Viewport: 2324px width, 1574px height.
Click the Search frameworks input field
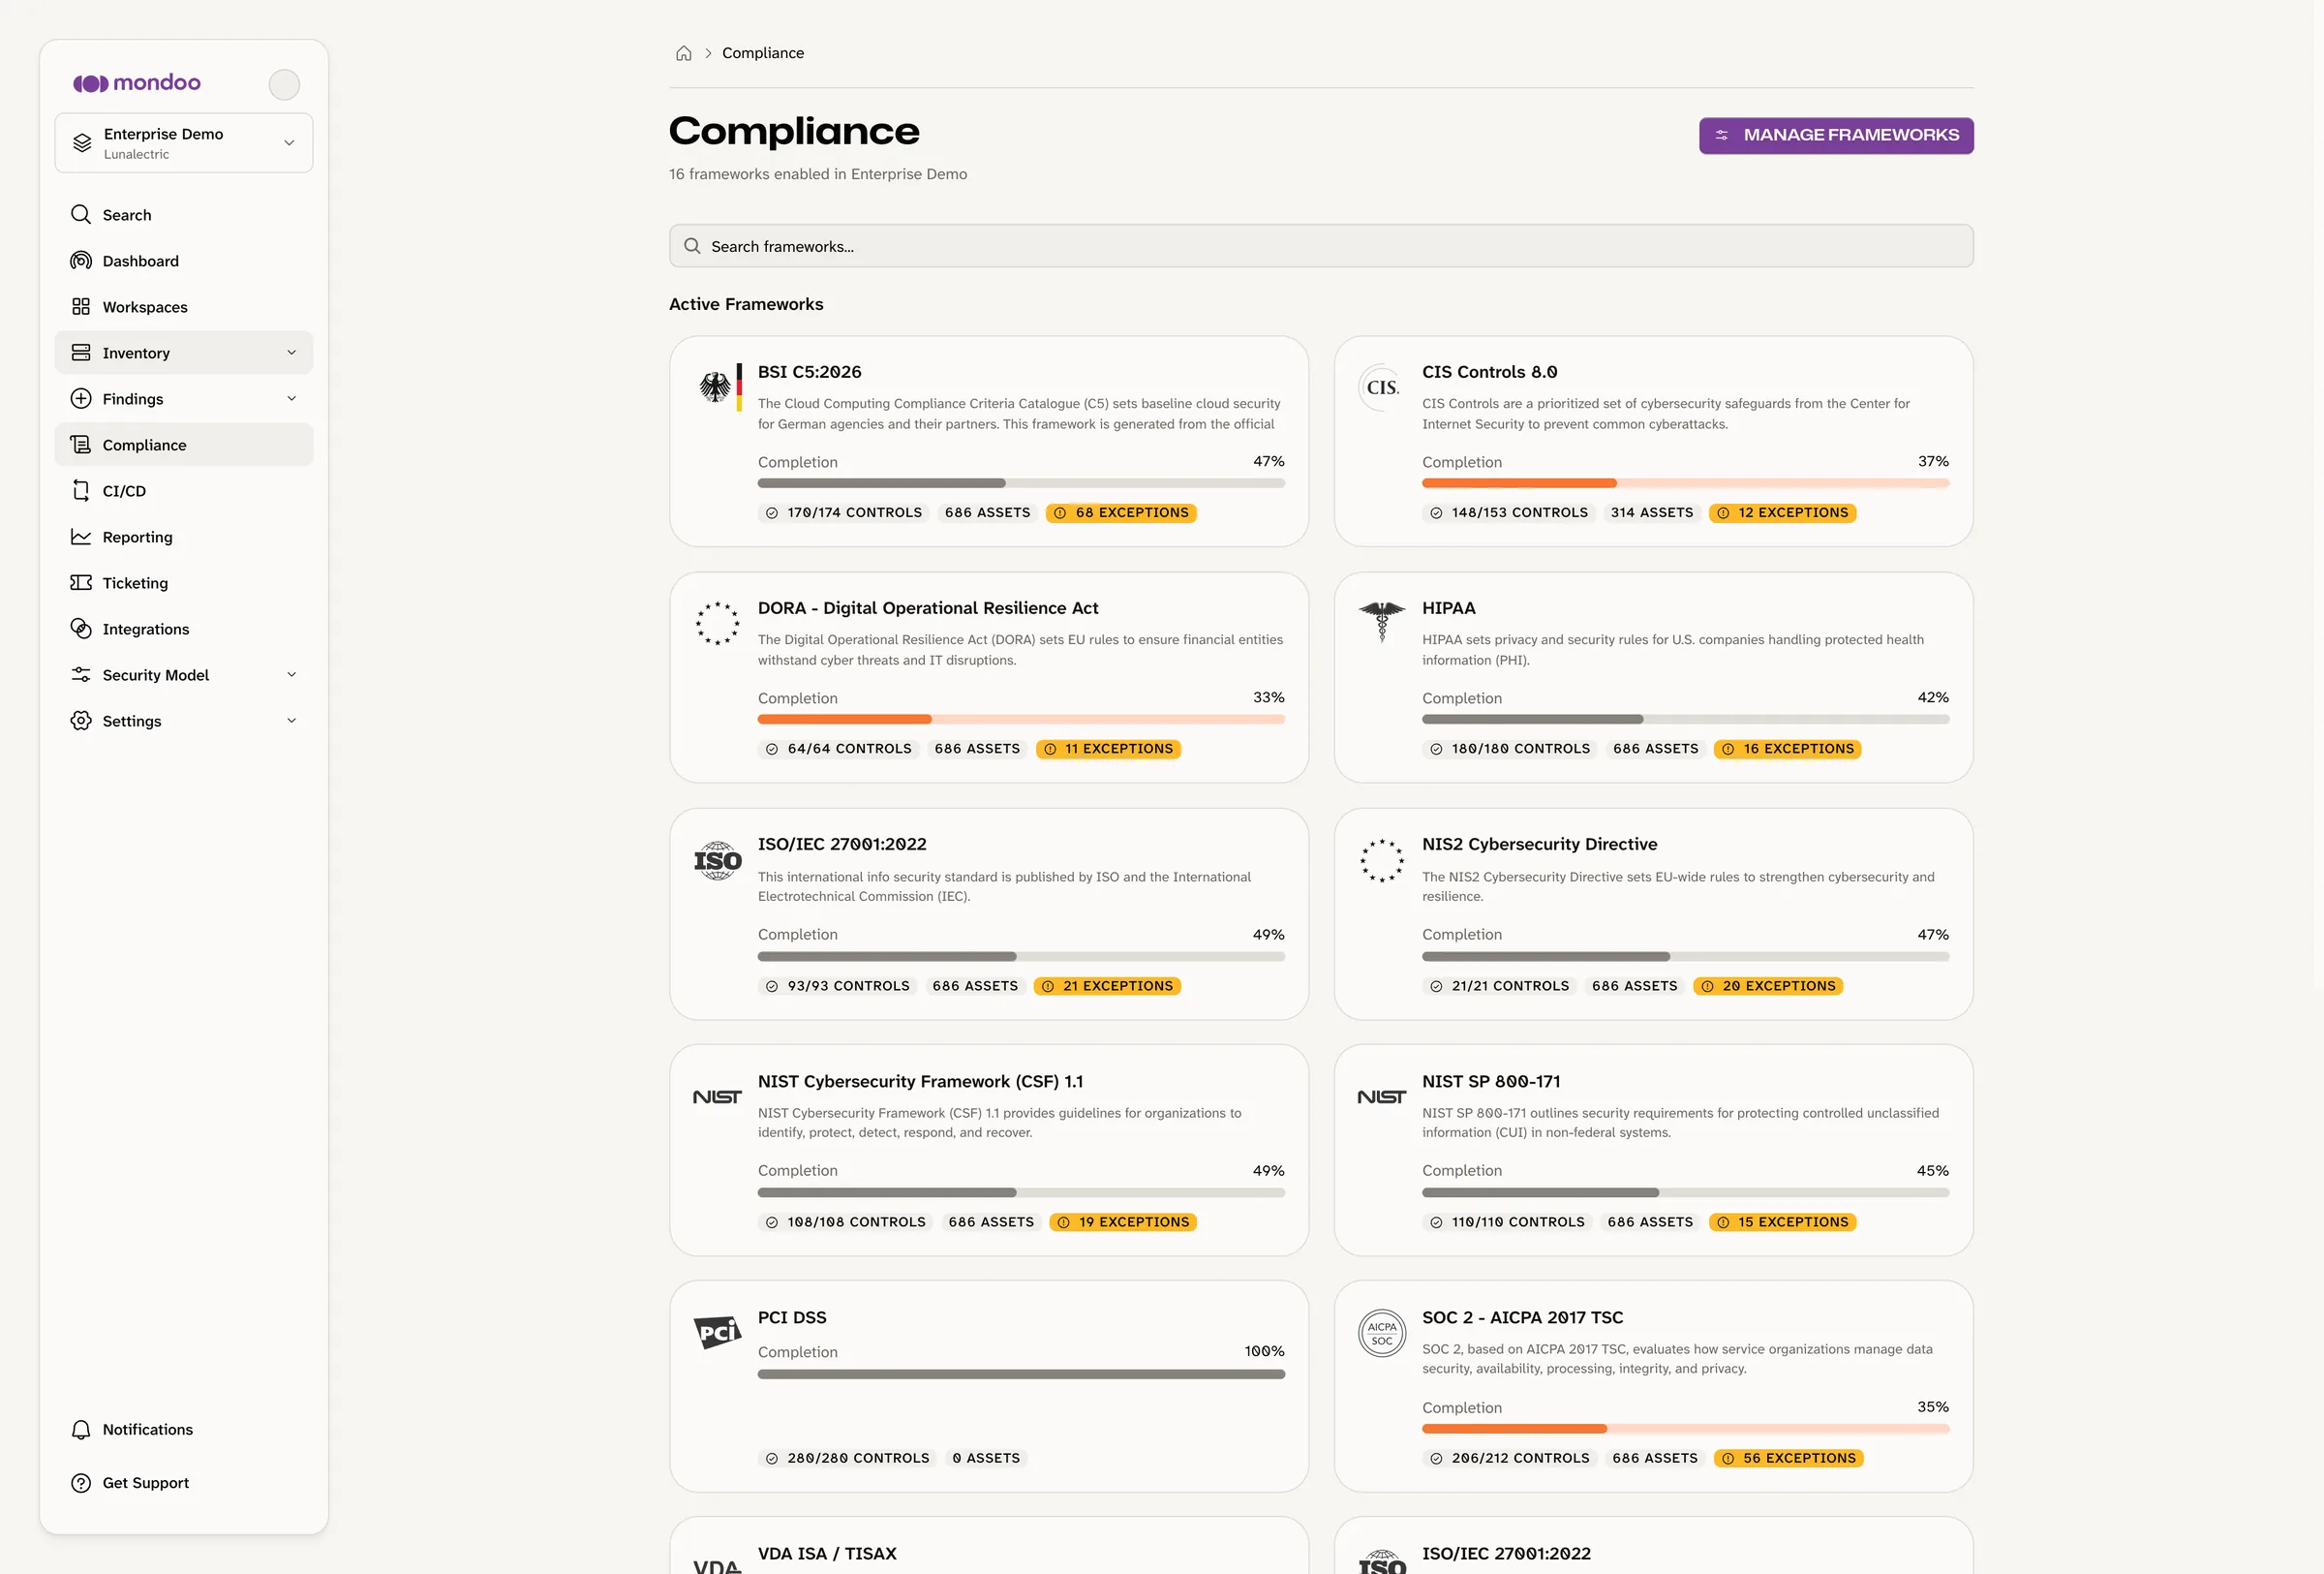(x=1321, y=246)
